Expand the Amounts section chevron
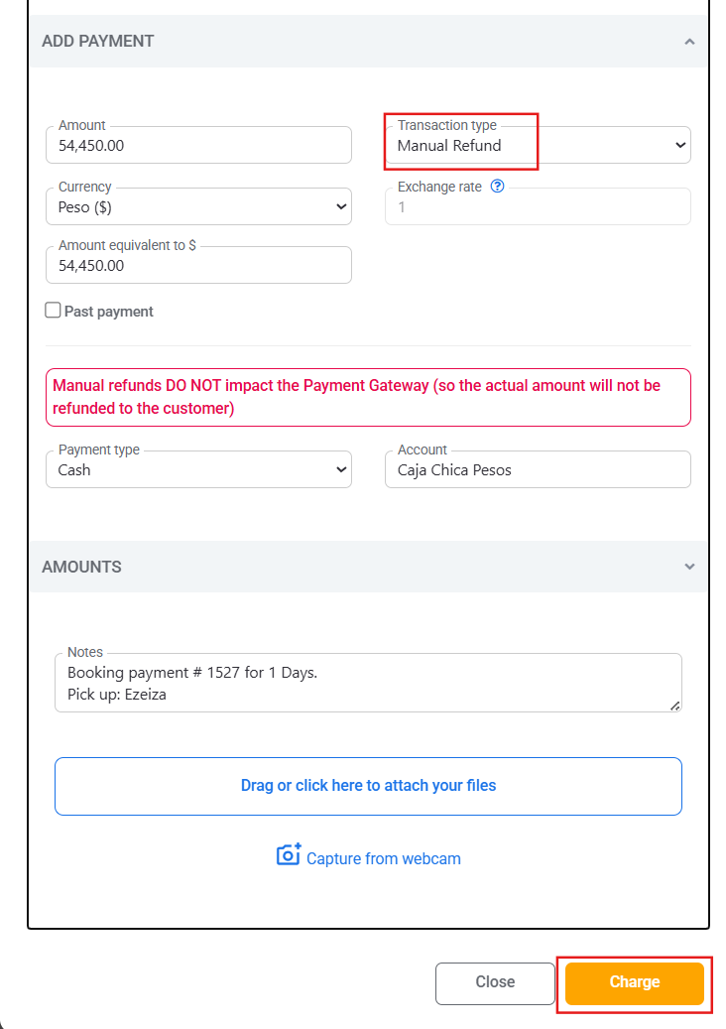The image size is (726, 1029). point(689,567)
